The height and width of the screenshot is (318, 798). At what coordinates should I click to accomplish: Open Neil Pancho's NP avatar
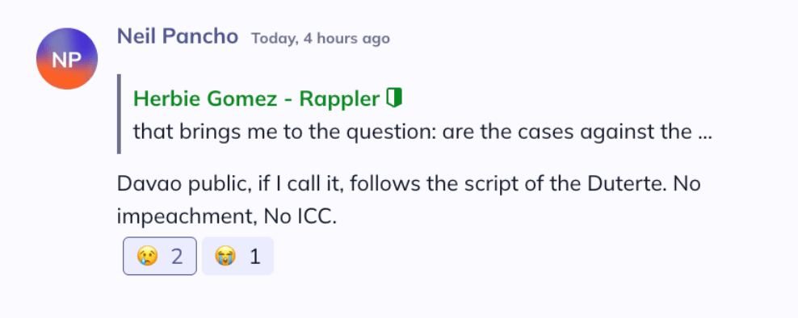67,58
